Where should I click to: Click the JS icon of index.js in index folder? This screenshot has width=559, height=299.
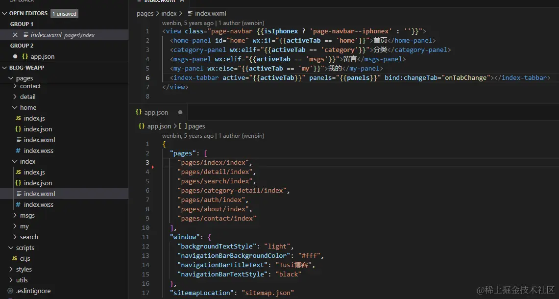coord(18,172)
